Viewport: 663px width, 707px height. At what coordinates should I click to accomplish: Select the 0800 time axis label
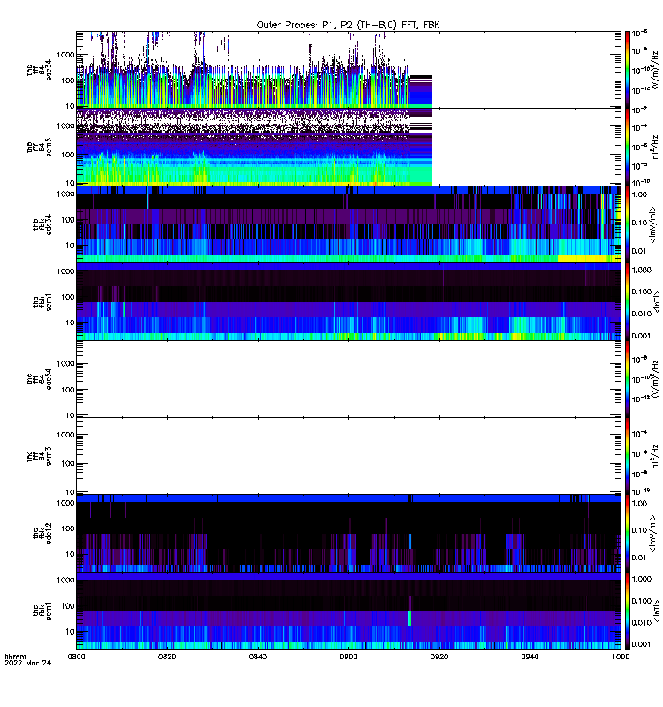tap(76, 657)
